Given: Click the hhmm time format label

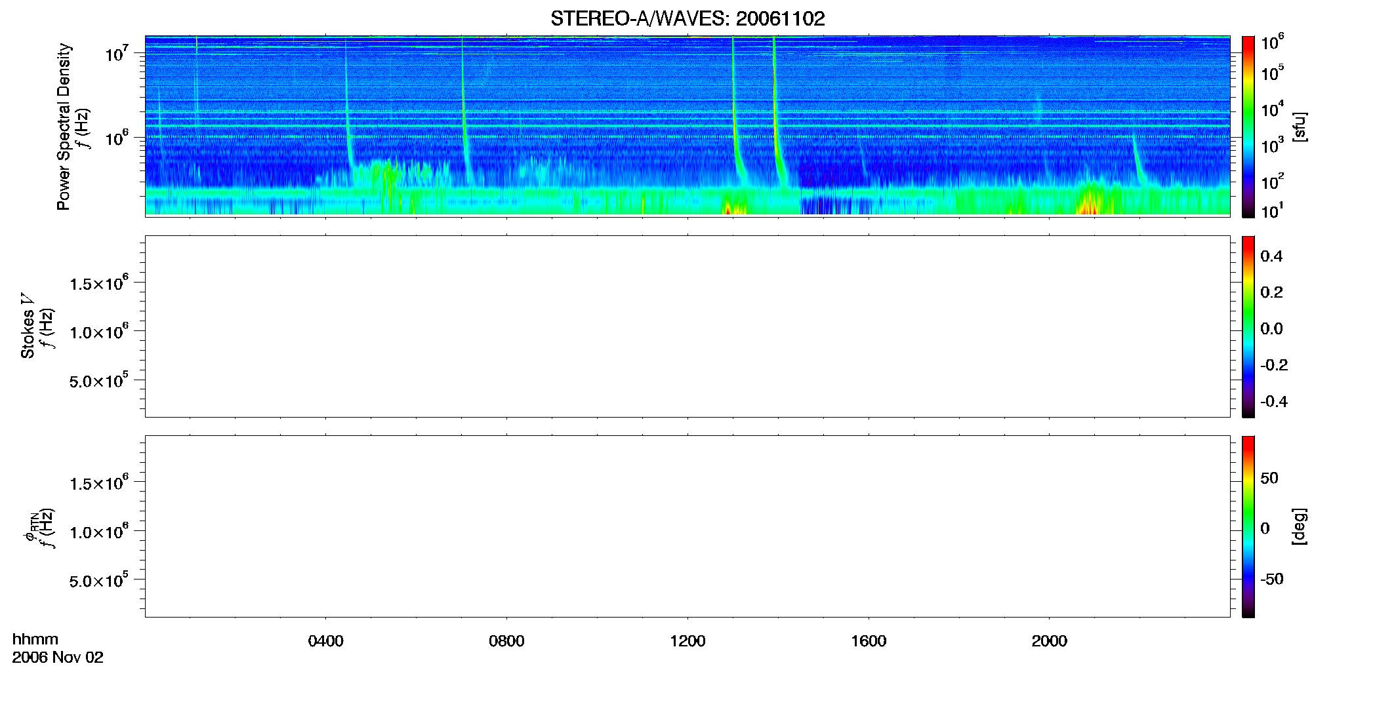Looking at the screenshot, I should pyautogui.click(x=35, y=639).
